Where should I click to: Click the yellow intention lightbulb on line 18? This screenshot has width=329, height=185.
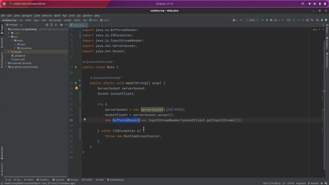pyautogui.click(x=85, y=120)
